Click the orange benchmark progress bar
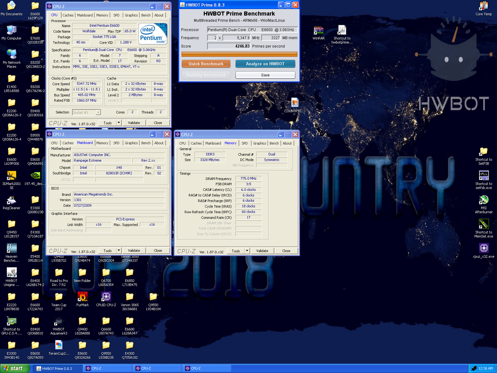Image resolution: width=497 pixels, height=373 pixels. pos(239,54)
